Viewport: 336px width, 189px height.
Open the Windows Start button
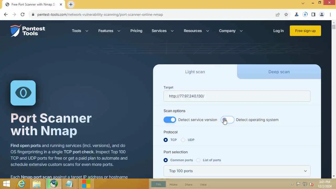[7, 184]
